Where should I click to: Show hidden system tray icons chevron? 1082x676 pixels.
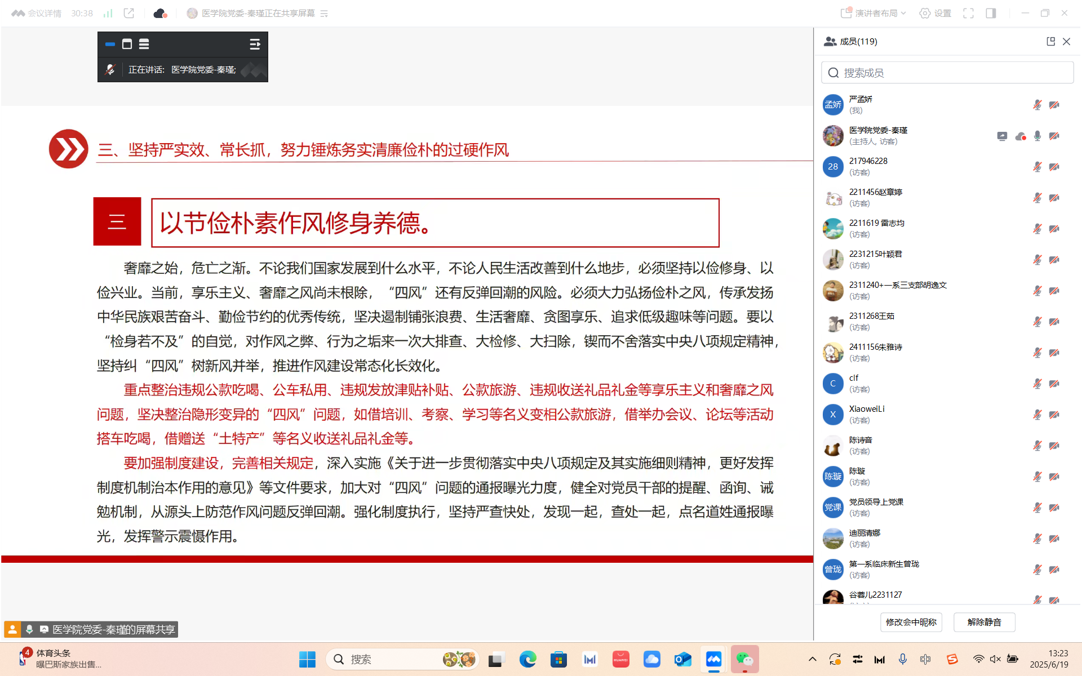812,659
